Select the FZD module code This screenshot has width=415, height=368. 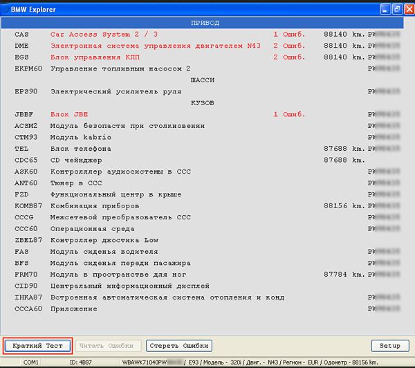21,194
